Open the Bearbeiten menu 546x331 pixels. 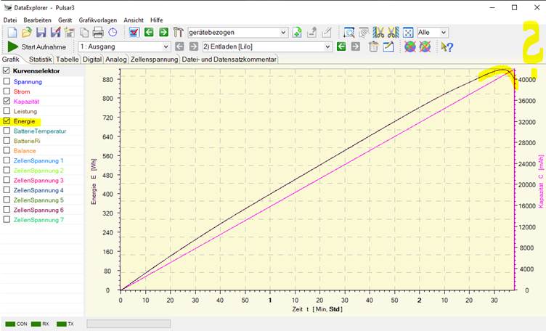(37, 20)
